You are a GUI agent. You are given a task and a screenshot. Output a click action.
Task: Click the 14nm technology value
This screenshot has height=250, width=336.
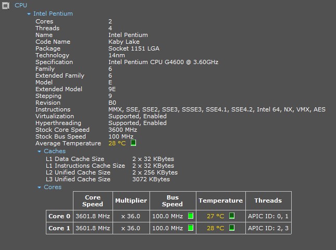(117, 55)
